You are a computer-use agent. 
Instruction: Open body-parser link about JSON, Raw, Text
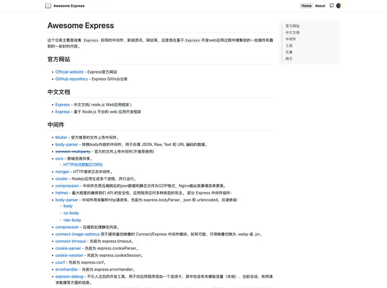point(66,145)
